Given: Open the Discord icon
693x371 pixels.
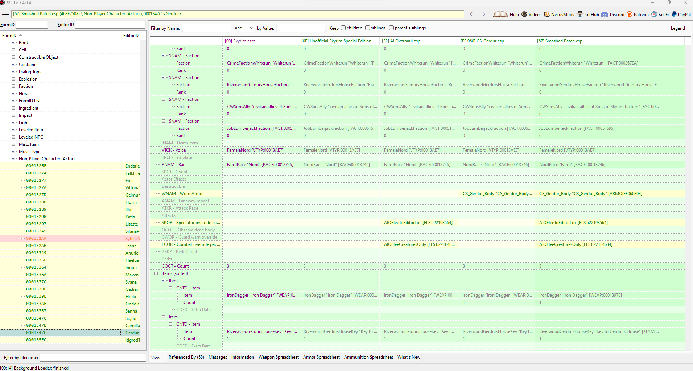Looking at the screenshot, I should 605,14.
